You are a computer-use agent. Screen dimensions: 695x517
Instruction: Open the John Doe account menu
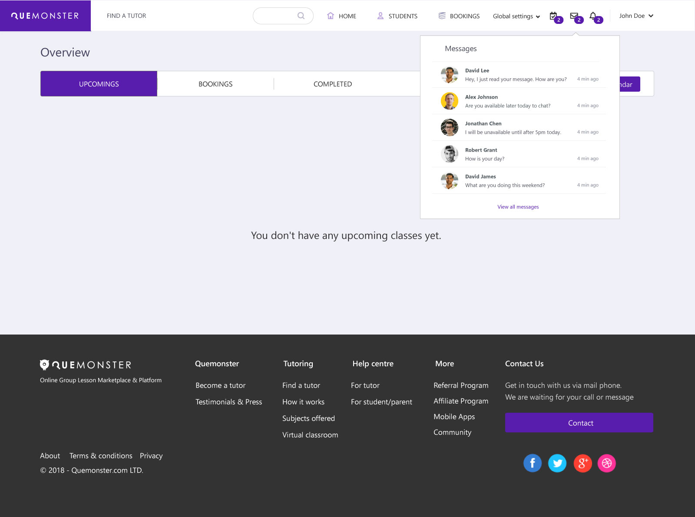pyautogui.click(x=636, y=16)
